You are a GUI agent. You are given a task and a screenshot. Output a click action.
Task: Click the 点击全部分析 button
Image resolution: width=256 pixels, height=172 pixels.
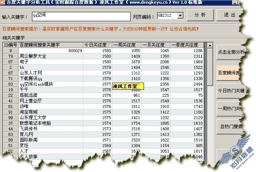[231, 52]
